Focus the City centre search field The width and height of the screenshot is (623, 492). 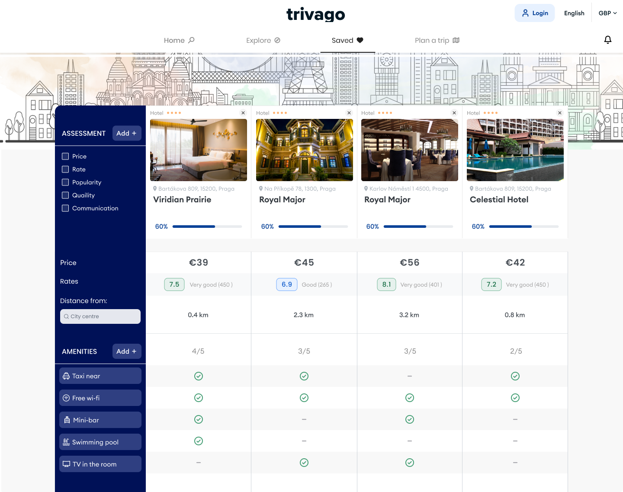(100, 316)
